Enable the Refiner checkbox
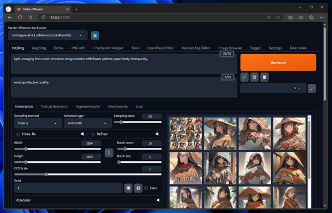 (92, 134)
